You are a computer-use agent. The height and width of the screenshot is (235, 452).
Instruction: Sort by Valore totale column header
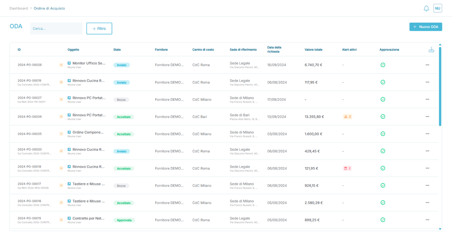[314, 50]
